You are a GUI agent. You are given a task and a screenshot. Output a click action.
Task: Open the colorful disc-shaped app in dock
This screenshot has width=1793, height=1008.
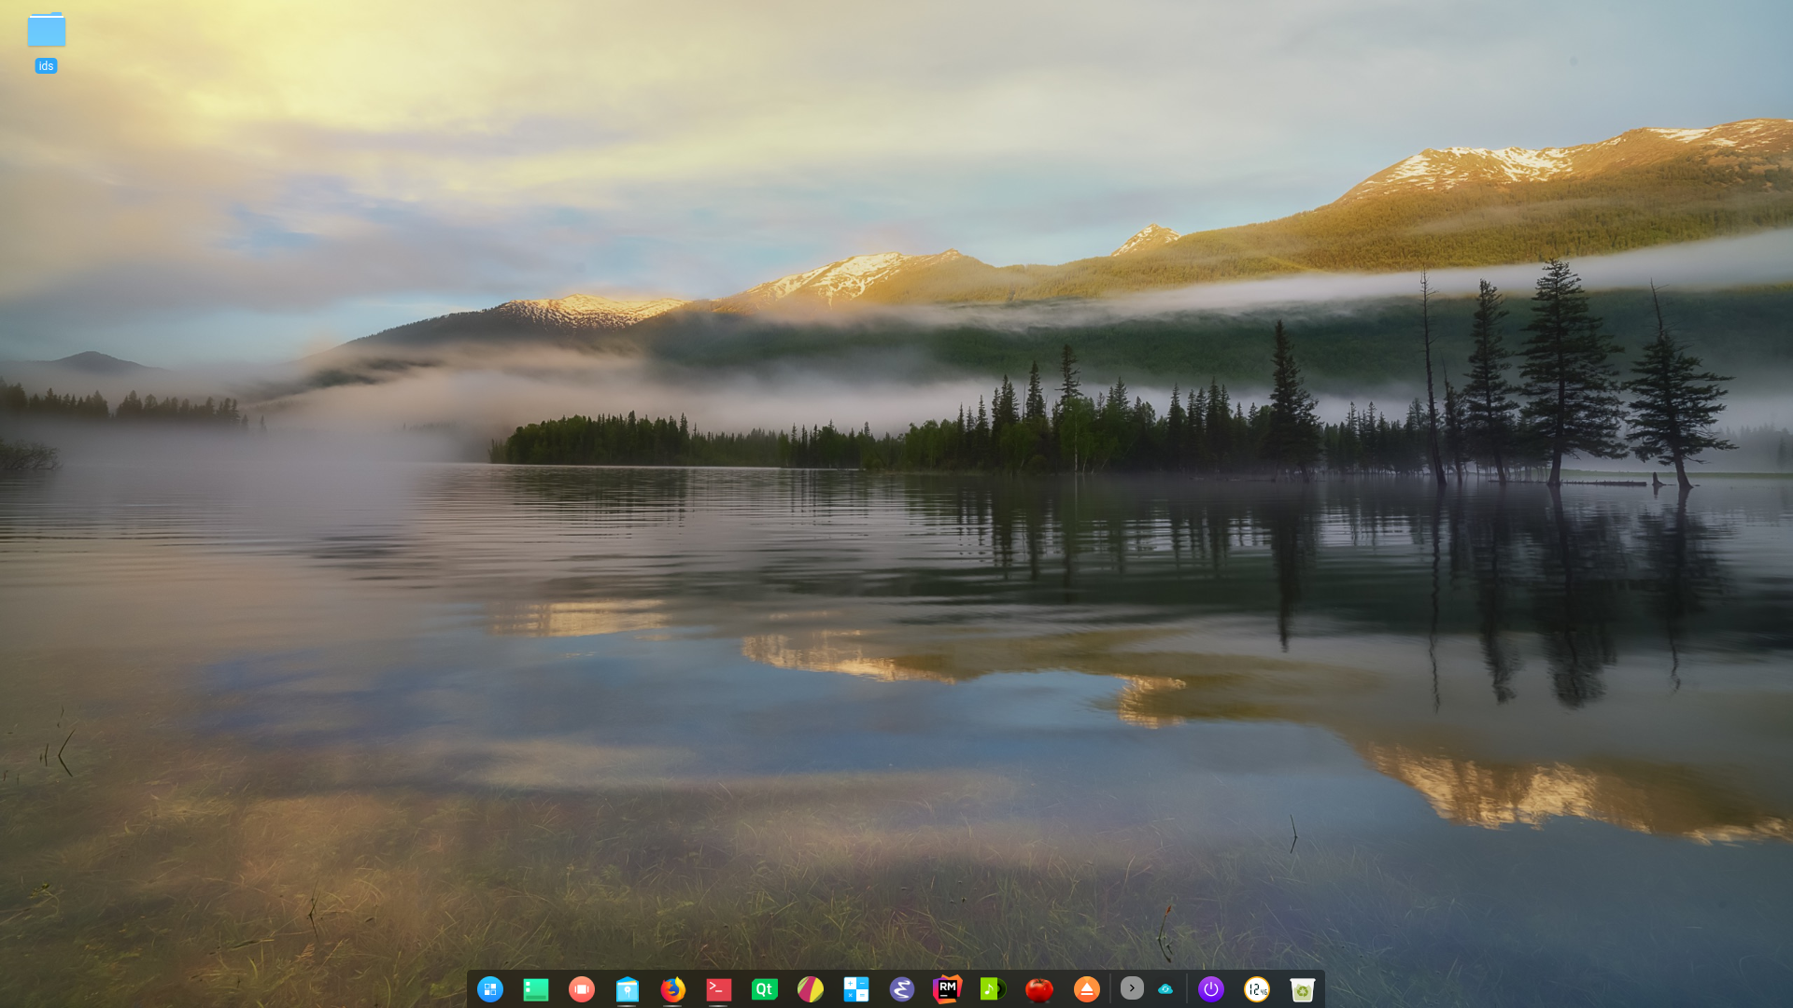pyautogui.click(x=810, y=989)
